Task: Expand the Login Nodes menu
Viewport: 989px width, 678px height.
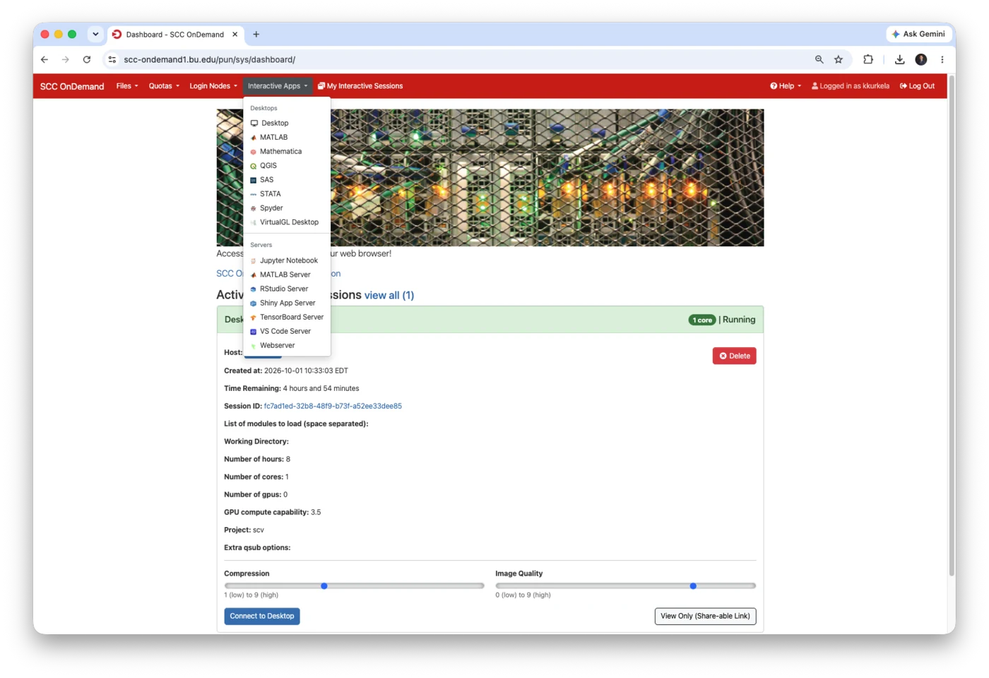Action: point(213,86)
